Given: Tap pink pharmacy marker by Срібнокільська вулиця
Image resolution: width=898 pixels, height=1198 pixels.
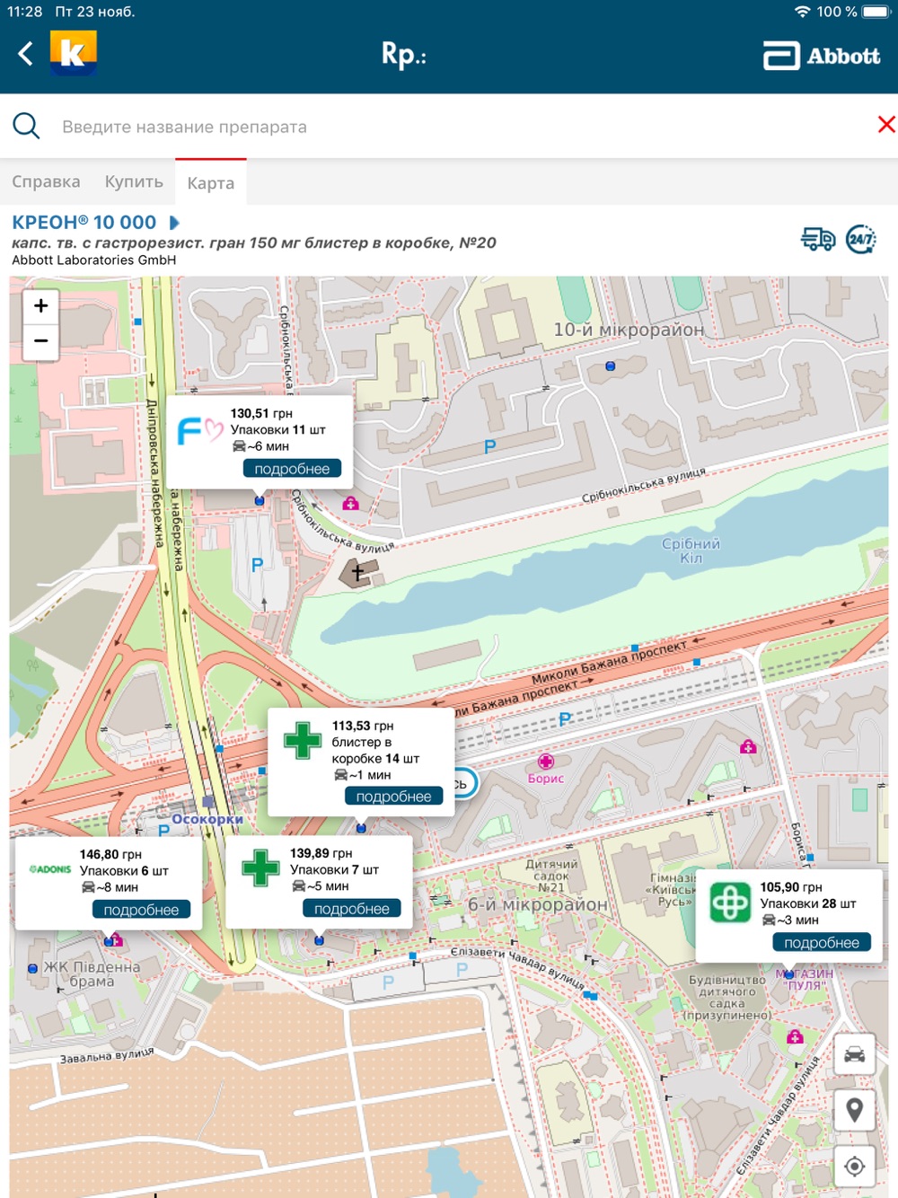Looking at the screenshot, I should pos(351,504).
